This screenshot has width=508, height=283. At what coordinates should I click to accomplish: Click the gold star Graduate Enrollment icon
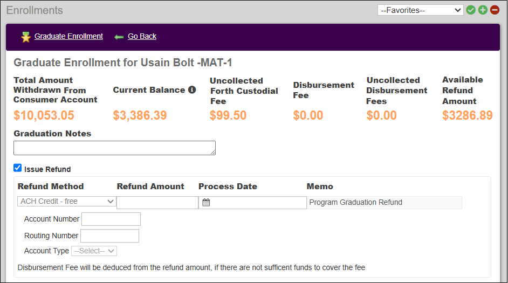pyautogui.click(x=26, y=37)
